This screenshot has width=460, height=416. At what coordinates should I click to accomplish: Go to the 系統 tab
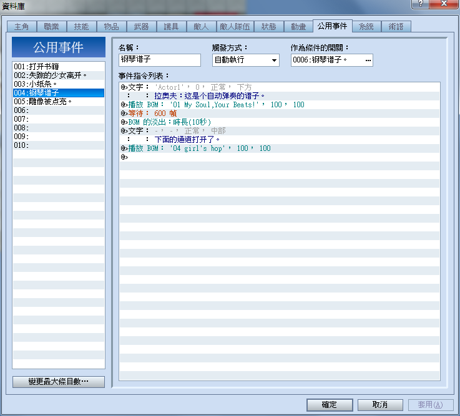tap(366, 27)
